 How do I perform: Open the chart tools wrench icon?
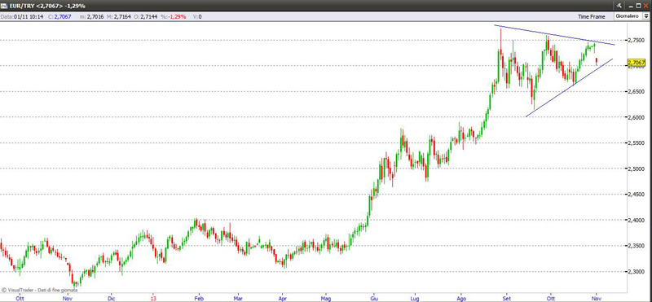point(619,6)
